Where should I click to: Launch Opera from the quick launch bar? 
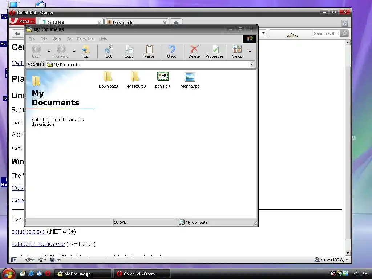(48, 274)
